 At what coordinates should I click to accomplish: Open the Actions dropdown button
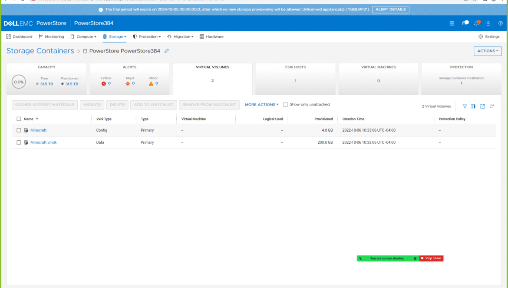point(488,51)
